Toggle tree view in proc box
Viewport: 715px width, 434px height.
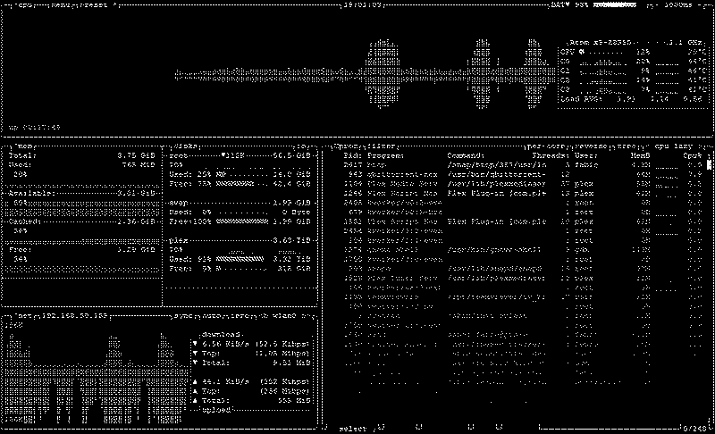tap(628, 146)
